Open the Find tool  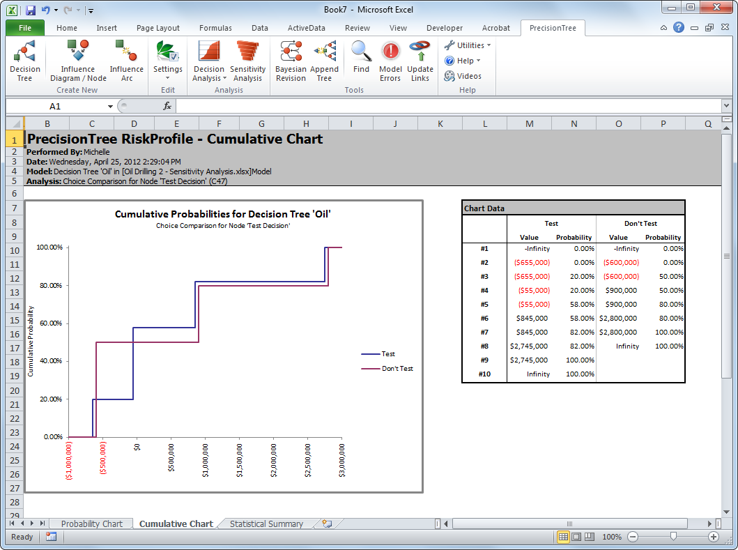(x=361, y=57)
